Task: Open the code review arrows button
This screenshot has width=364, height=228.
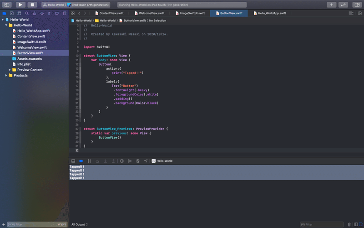Action: (343, 5)
